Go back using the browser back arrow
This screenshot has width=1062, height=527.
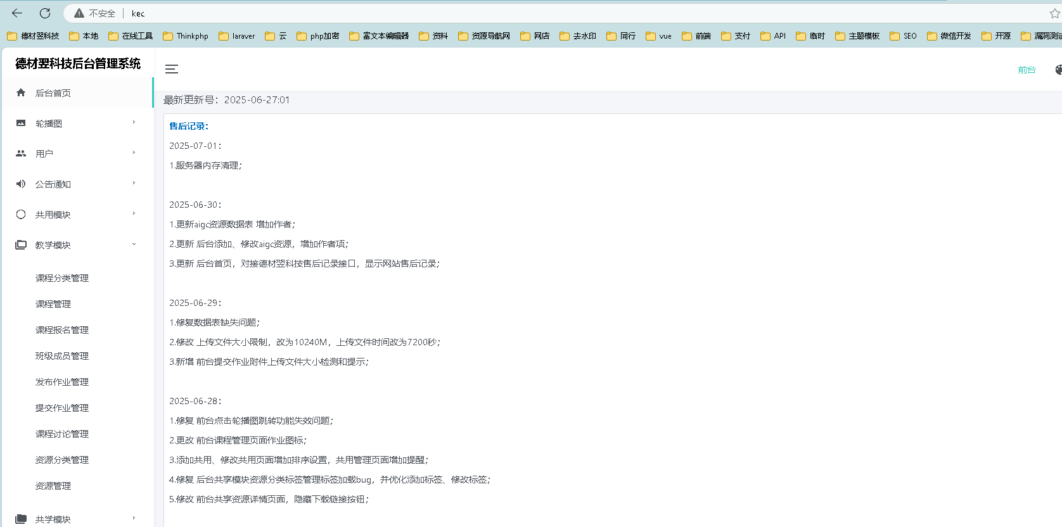pos(17,13)
